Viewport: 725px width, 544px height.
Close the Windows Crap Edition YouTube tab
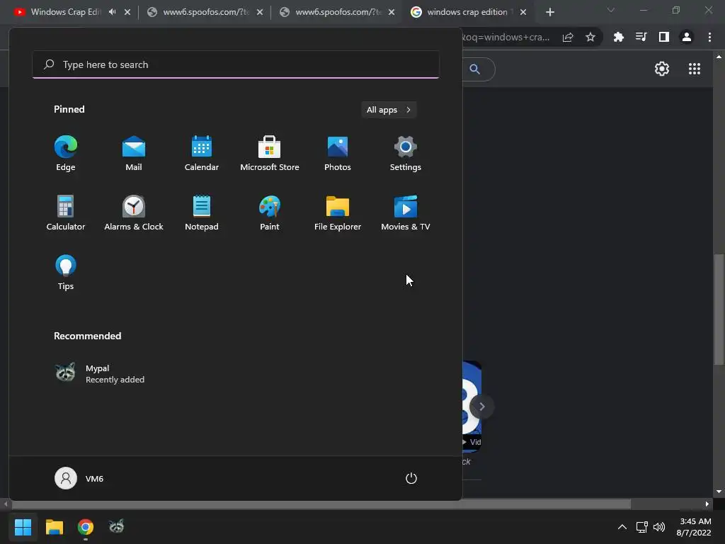(127, 12)
